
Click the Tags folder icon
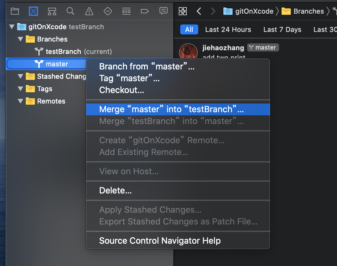(x=30, y=89)
